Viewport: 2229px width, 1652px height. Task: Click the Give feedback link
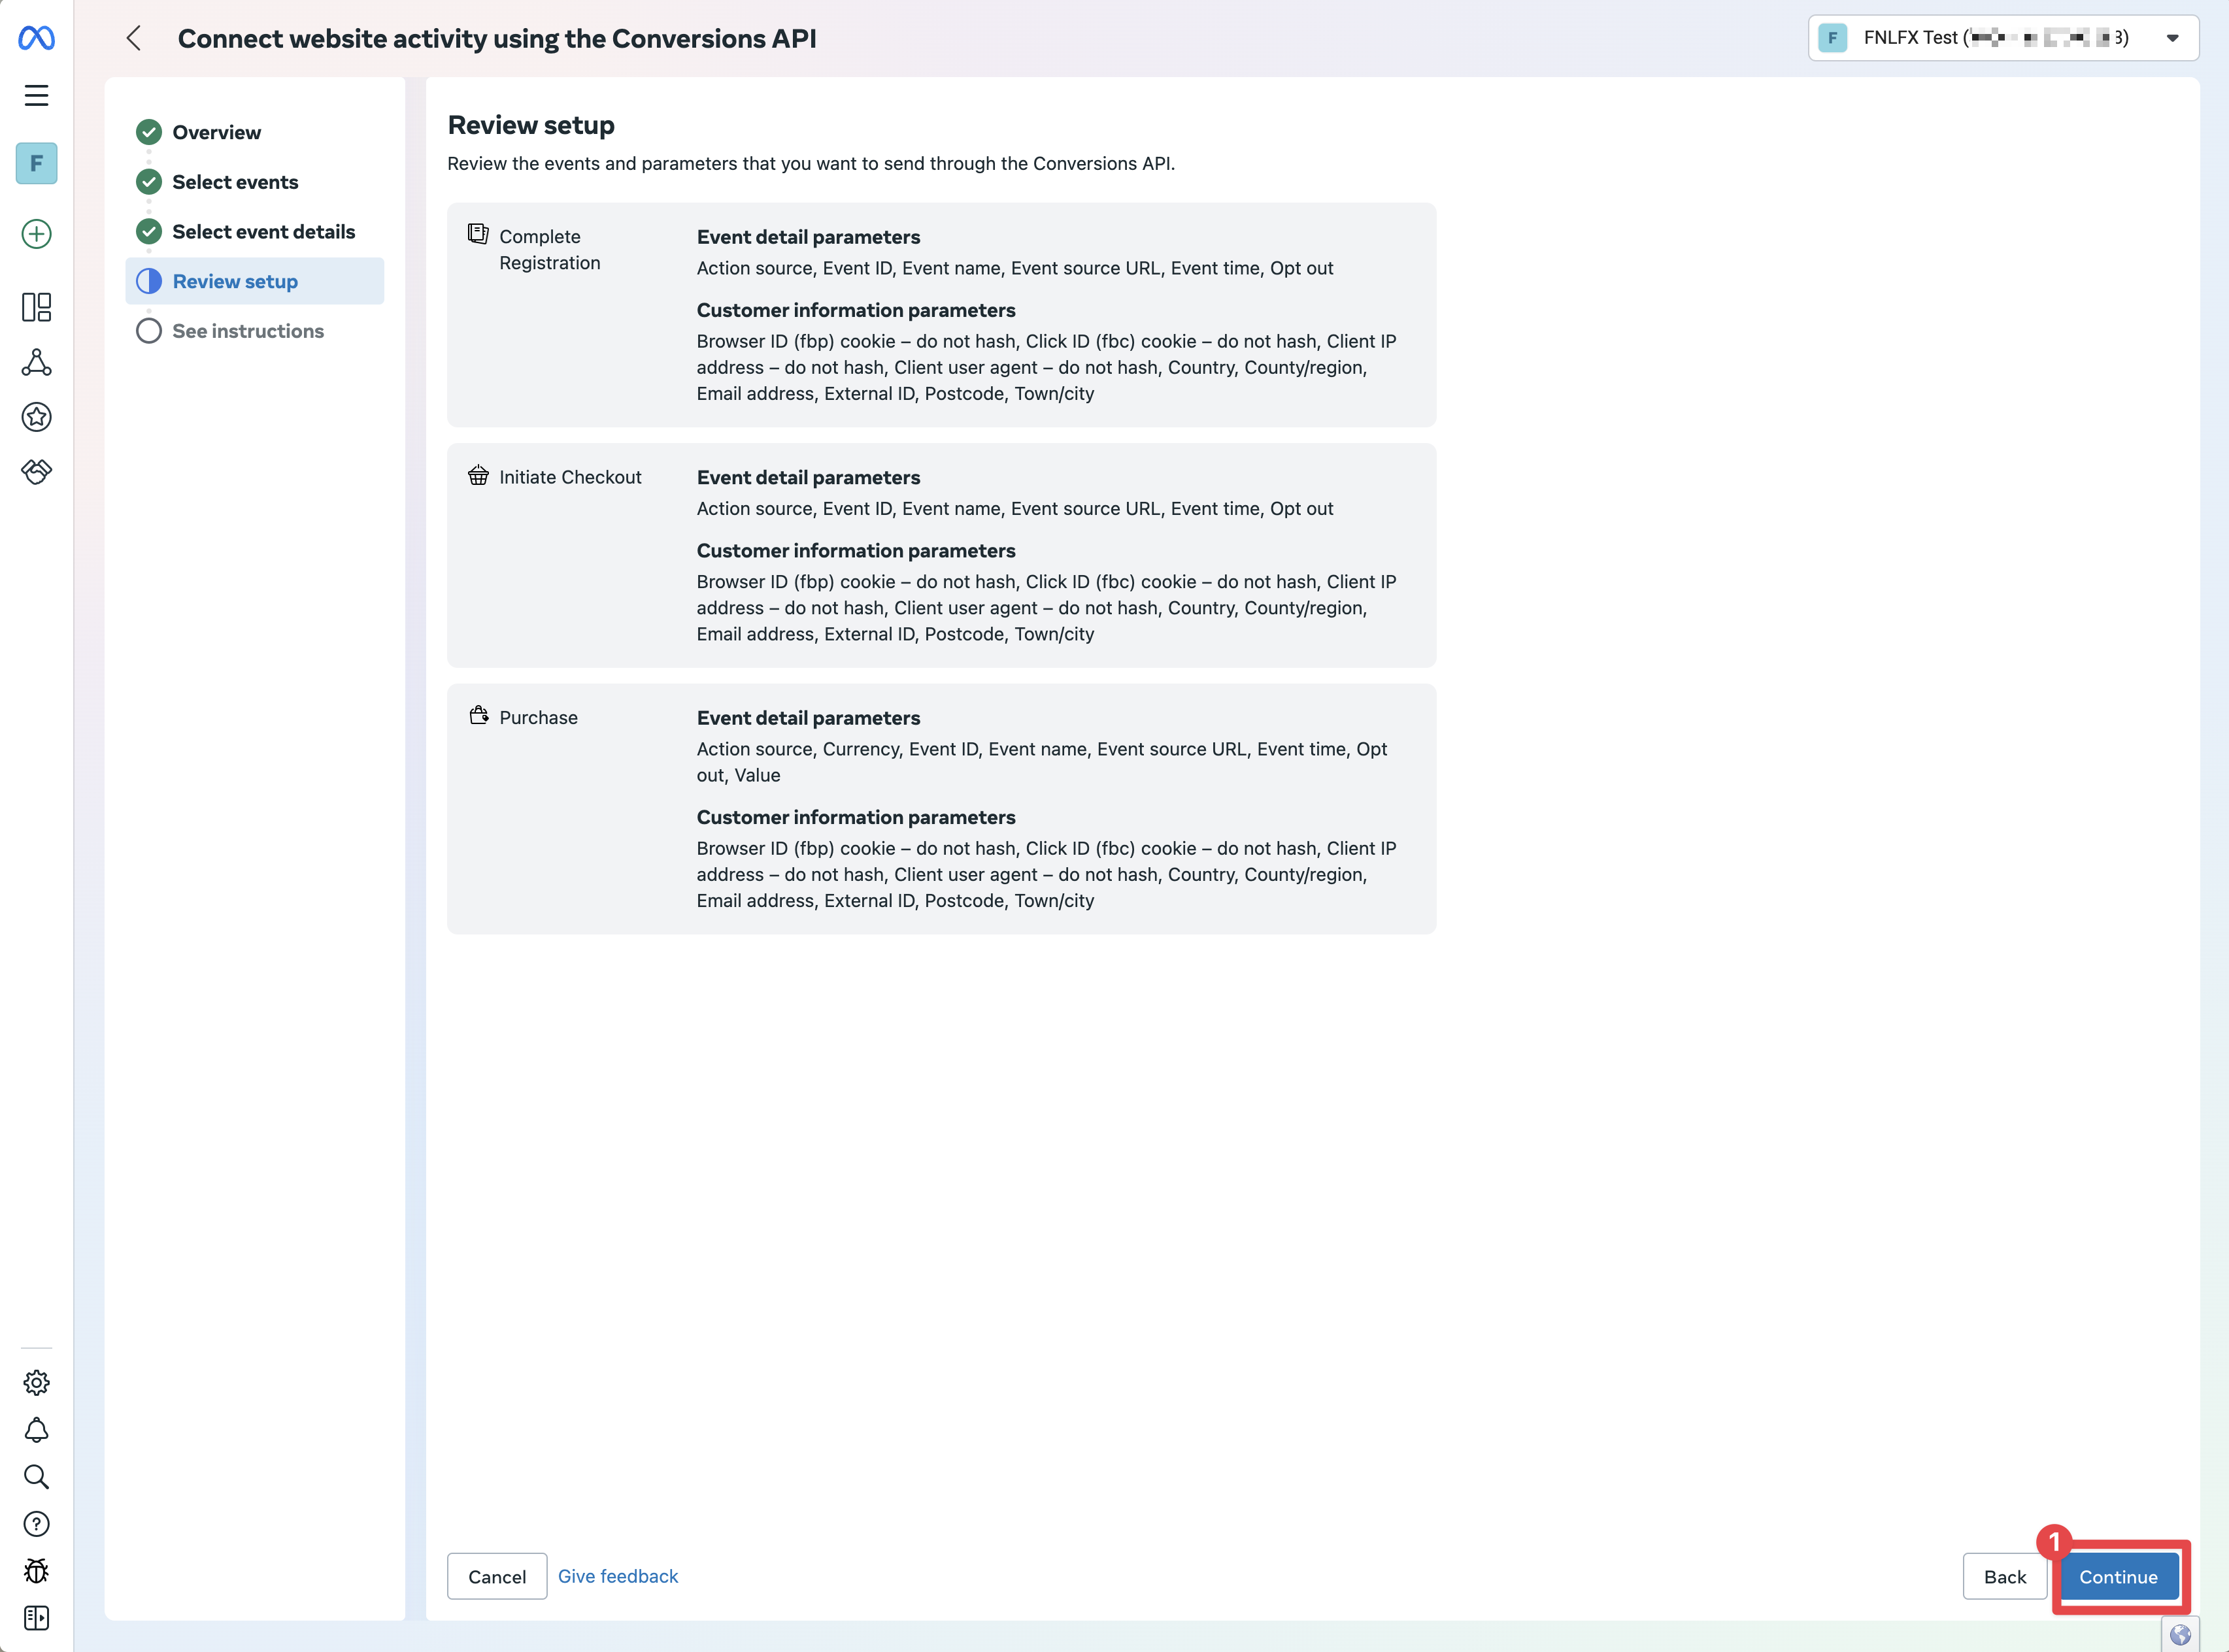coord(617,1576)
